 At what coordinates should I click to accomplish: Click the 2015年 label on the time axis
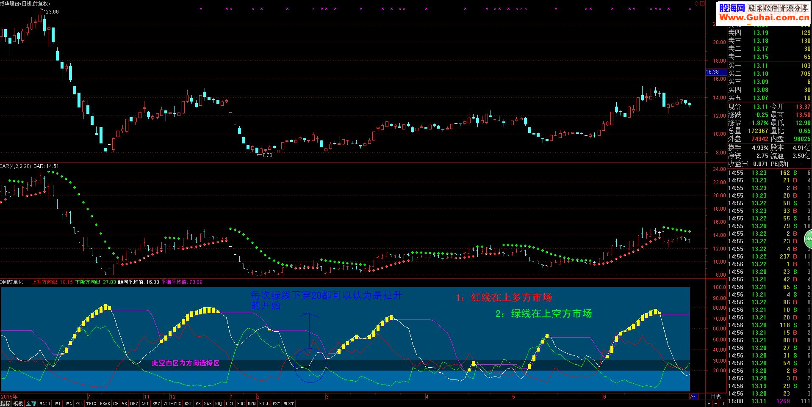(x=9, y=397)
